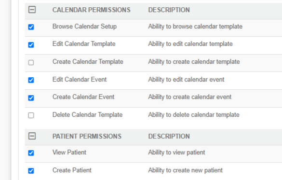Click the Description header in Patient section
Viewport: 282px width, 180px height.
[x=169, y=136]
